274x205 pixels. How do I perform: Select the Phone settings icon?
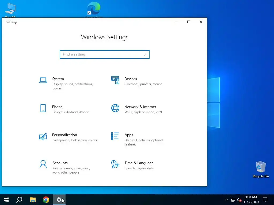point(43,108)
